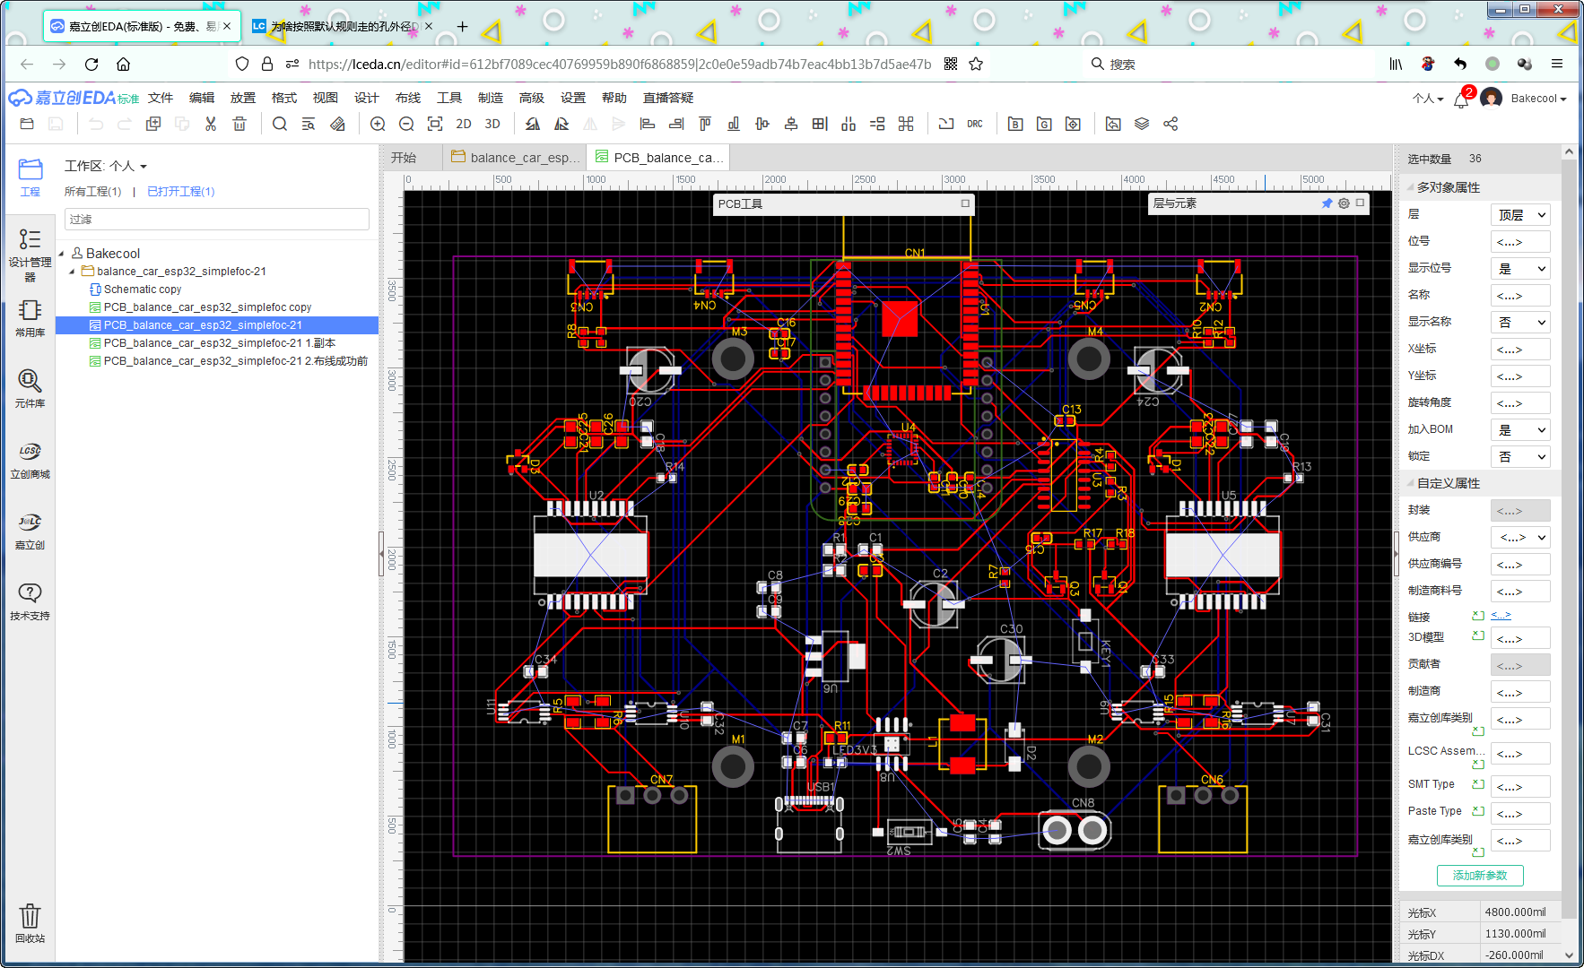Click the zoom in icon
The width and height of the screenshot is (1584, 968).
378,124
